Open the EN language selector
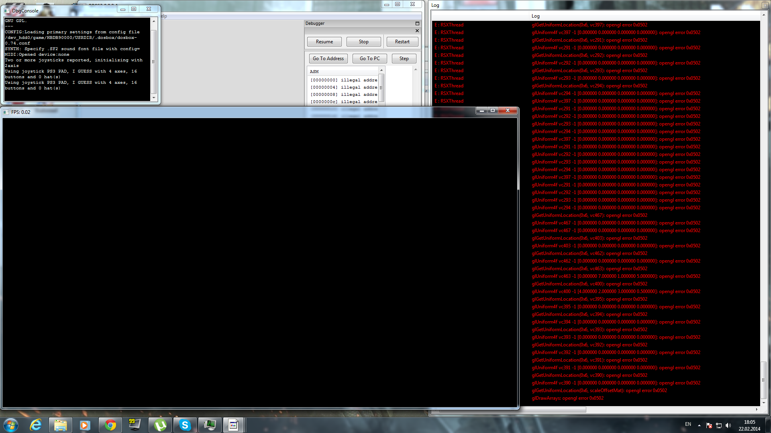This screenshot has width=771, height=433. pyautogui.click(x=688, y=424)
